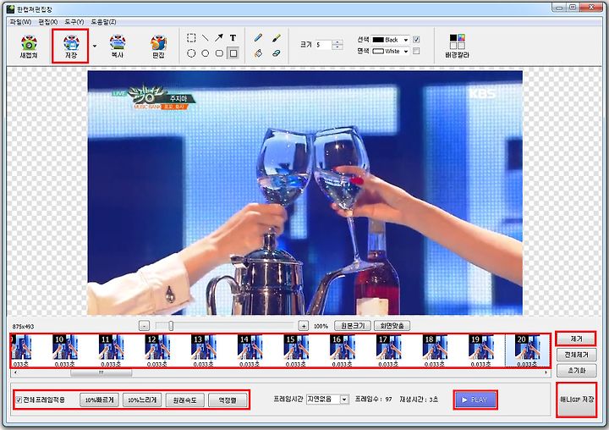Select the circle shape tool
The height and width of the screenshot is (430, 609).
205,53
